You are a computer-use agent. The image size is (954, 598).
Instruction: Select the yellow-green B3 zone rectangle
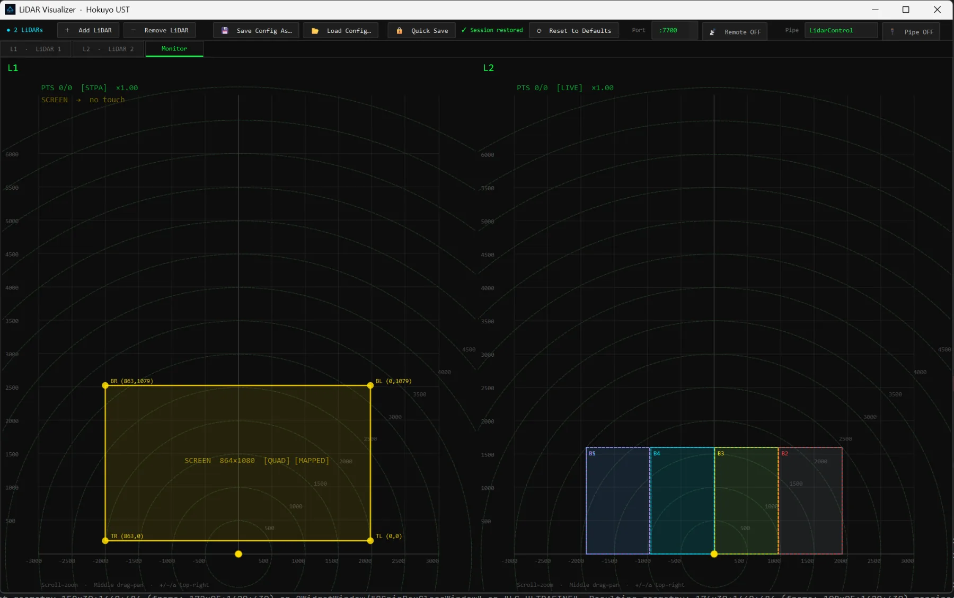pyautogui.click(x=746, y=501)
